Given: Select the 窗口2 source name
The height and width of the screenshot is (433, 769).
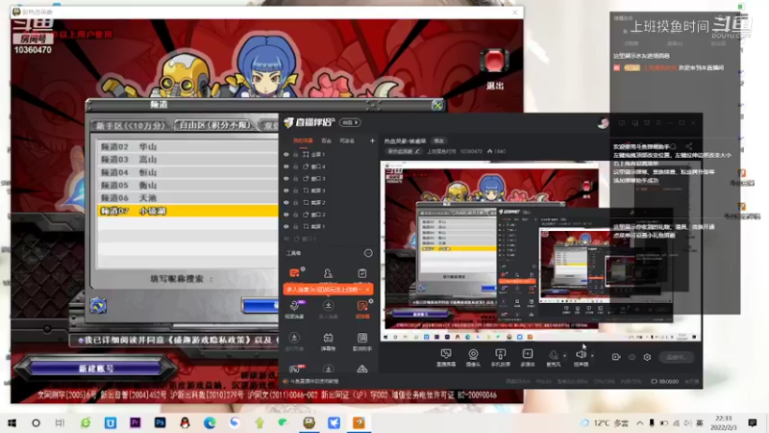Looking at the screenshot, I should (318, 215).
